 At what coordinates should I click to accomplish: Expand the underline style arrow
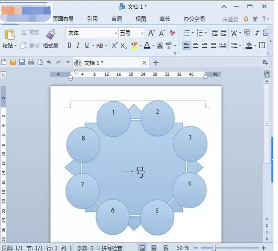93,46
